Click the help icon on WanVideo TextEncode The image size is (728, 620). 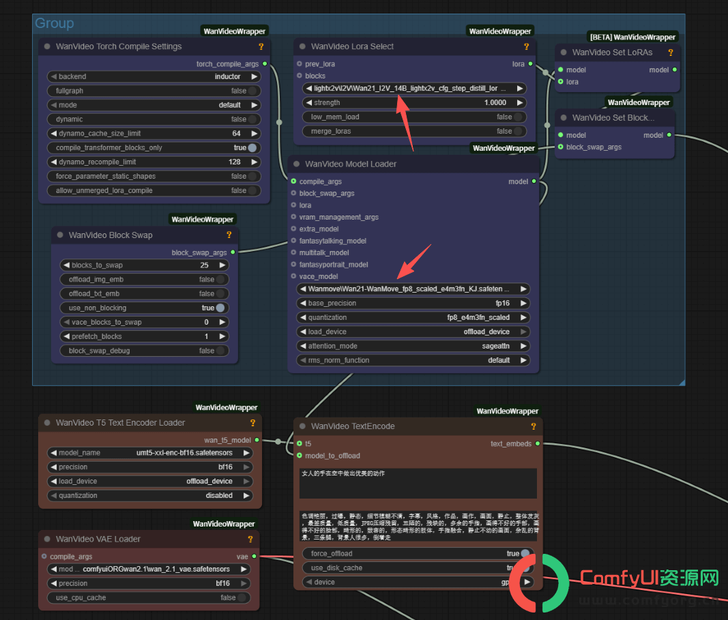coord(534,426)
